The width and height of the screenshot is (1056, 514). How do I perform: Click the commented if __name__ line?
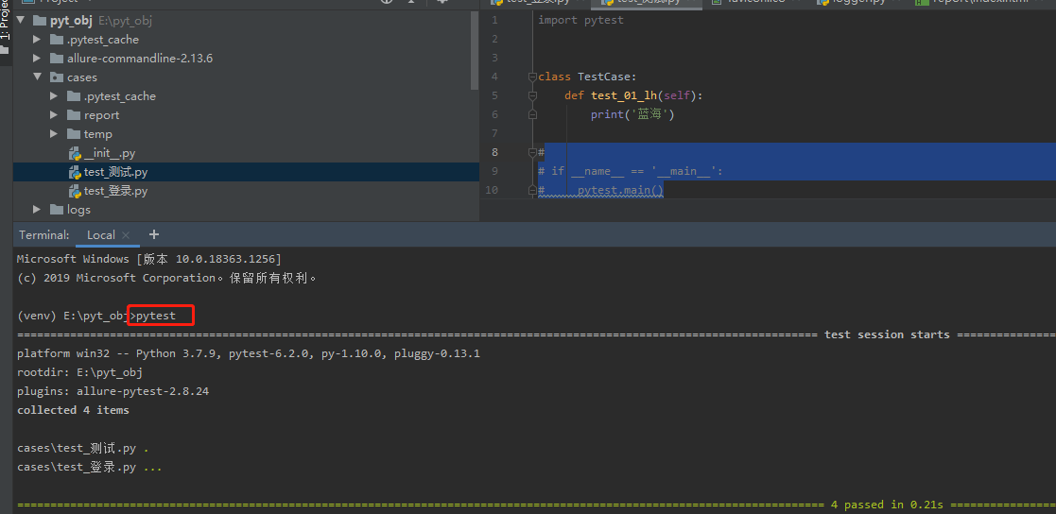pos(631,172)
